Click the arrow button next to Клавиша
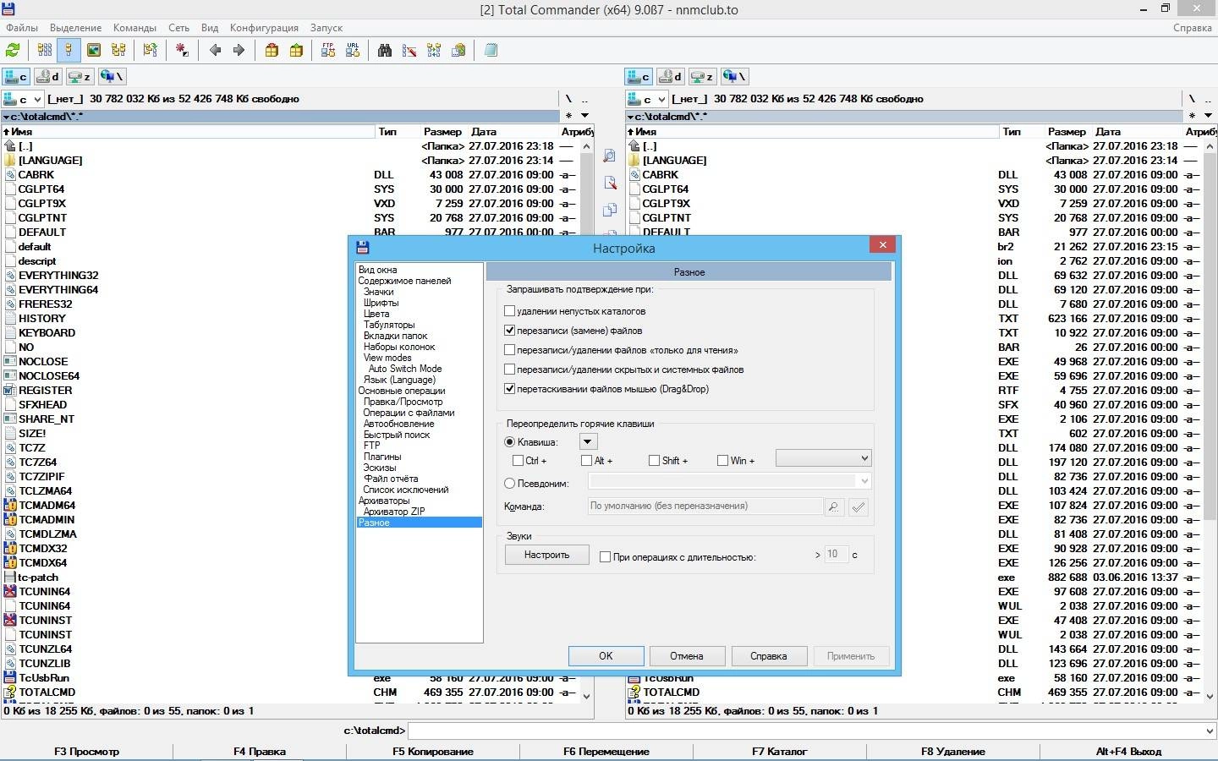 tap(588, 441)
